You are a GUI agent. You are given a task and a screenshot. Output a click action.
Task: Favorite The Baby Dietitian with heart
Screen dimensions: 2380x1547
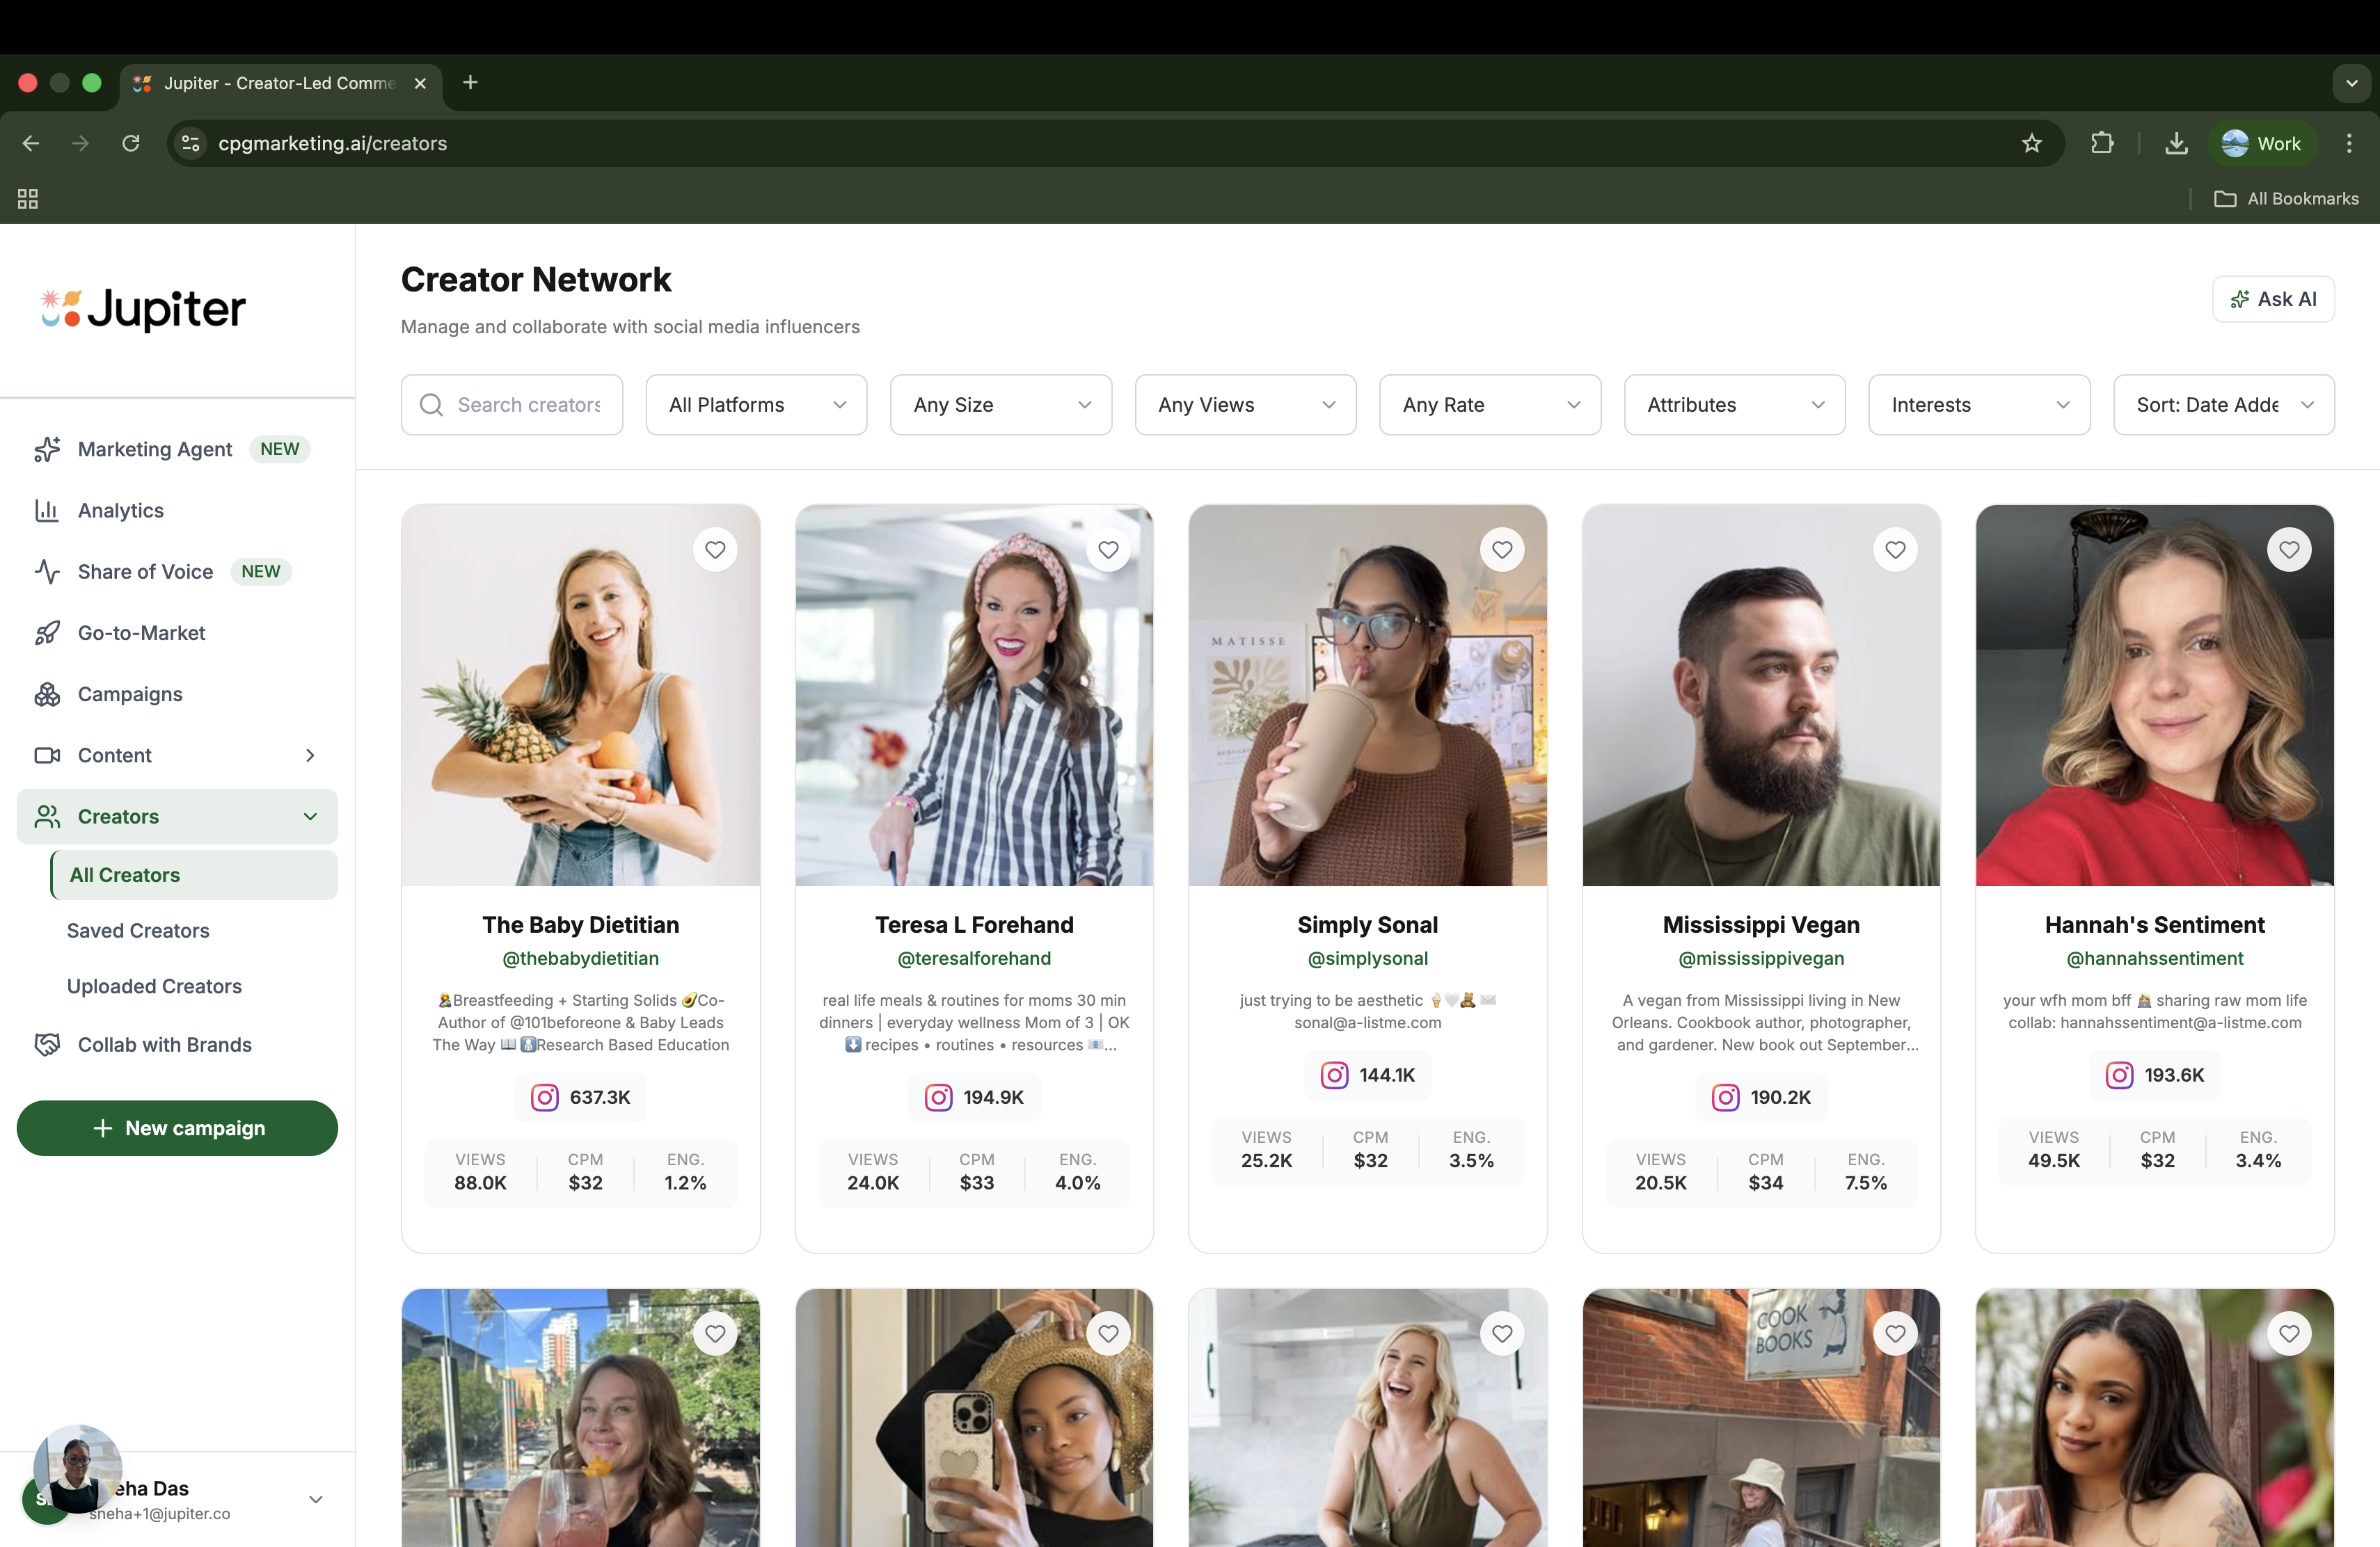click(715, 550)
